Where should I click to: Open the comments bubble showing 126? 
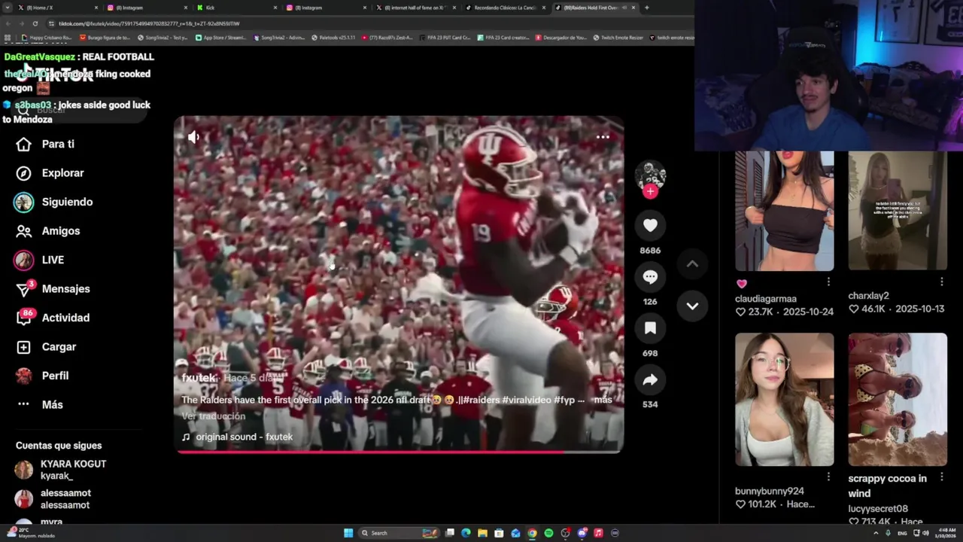[650, 276]
